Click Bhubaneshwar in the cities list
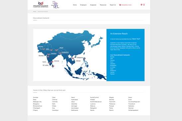This screenshot has width=182, height=121. tap(38, 106)
